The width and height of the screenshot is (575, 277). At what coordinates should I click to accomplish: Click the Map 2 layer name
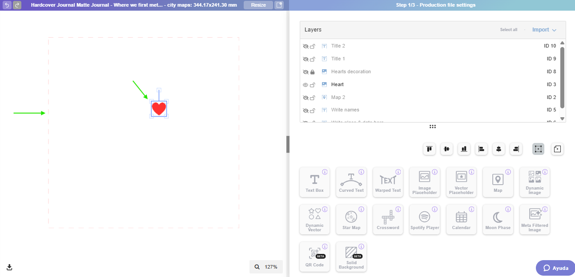click(x=339, y=97)
